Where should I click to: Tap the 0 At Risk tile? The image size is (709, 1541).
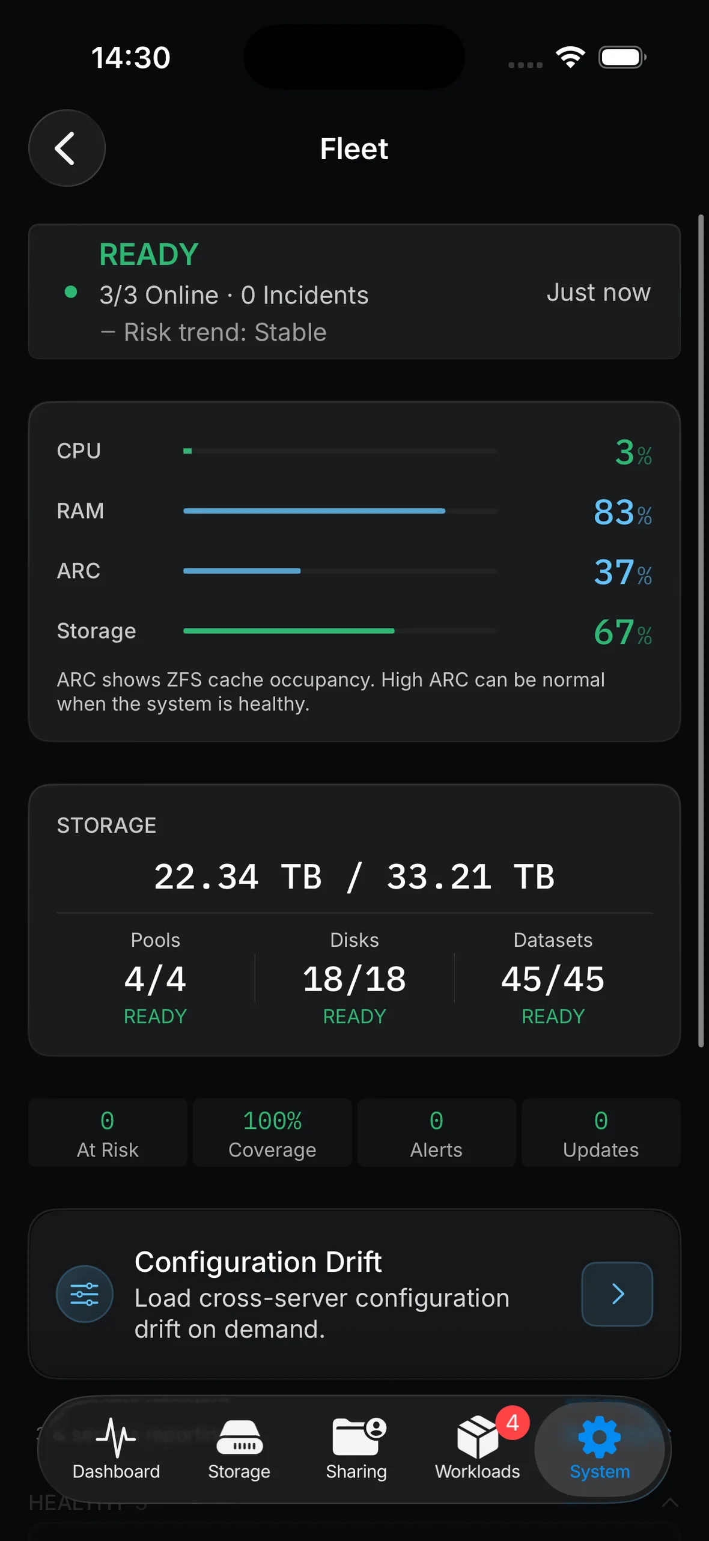pos(108,1132)
